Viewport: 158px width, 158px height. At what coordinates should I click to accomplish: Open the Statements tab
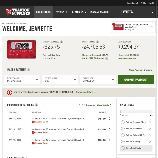point(79,12)
